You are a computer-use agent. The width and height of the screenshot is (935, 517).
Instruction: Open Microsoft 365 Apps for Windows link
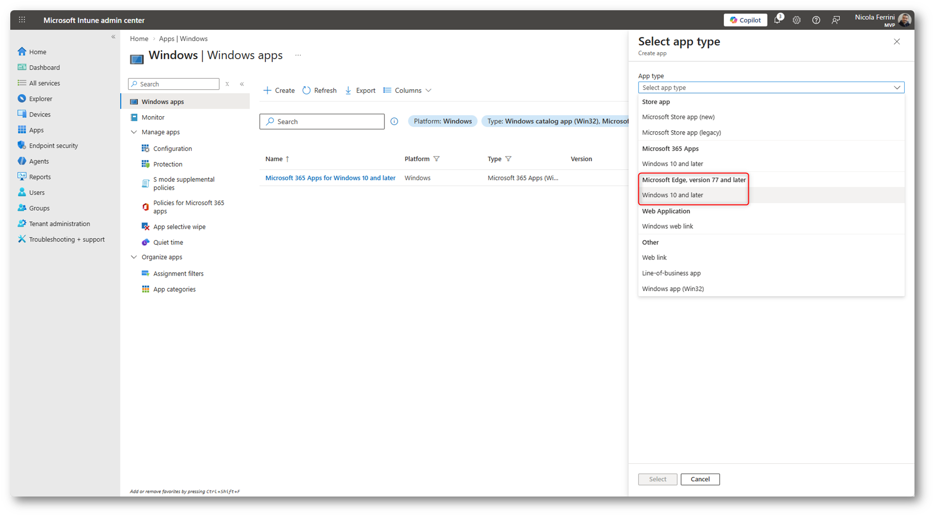click(x=330, y=178)
